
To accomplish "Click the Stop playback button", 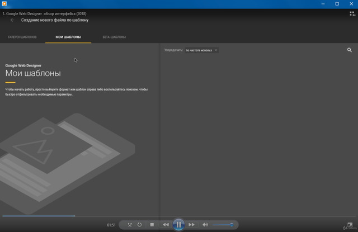I will (152, 225).
